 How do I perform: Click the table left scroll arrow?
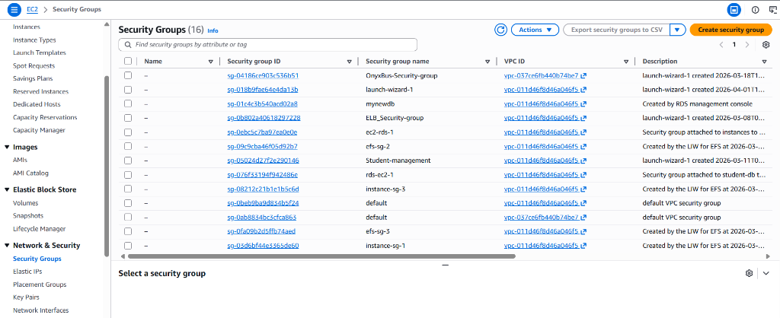coord(123,256)
